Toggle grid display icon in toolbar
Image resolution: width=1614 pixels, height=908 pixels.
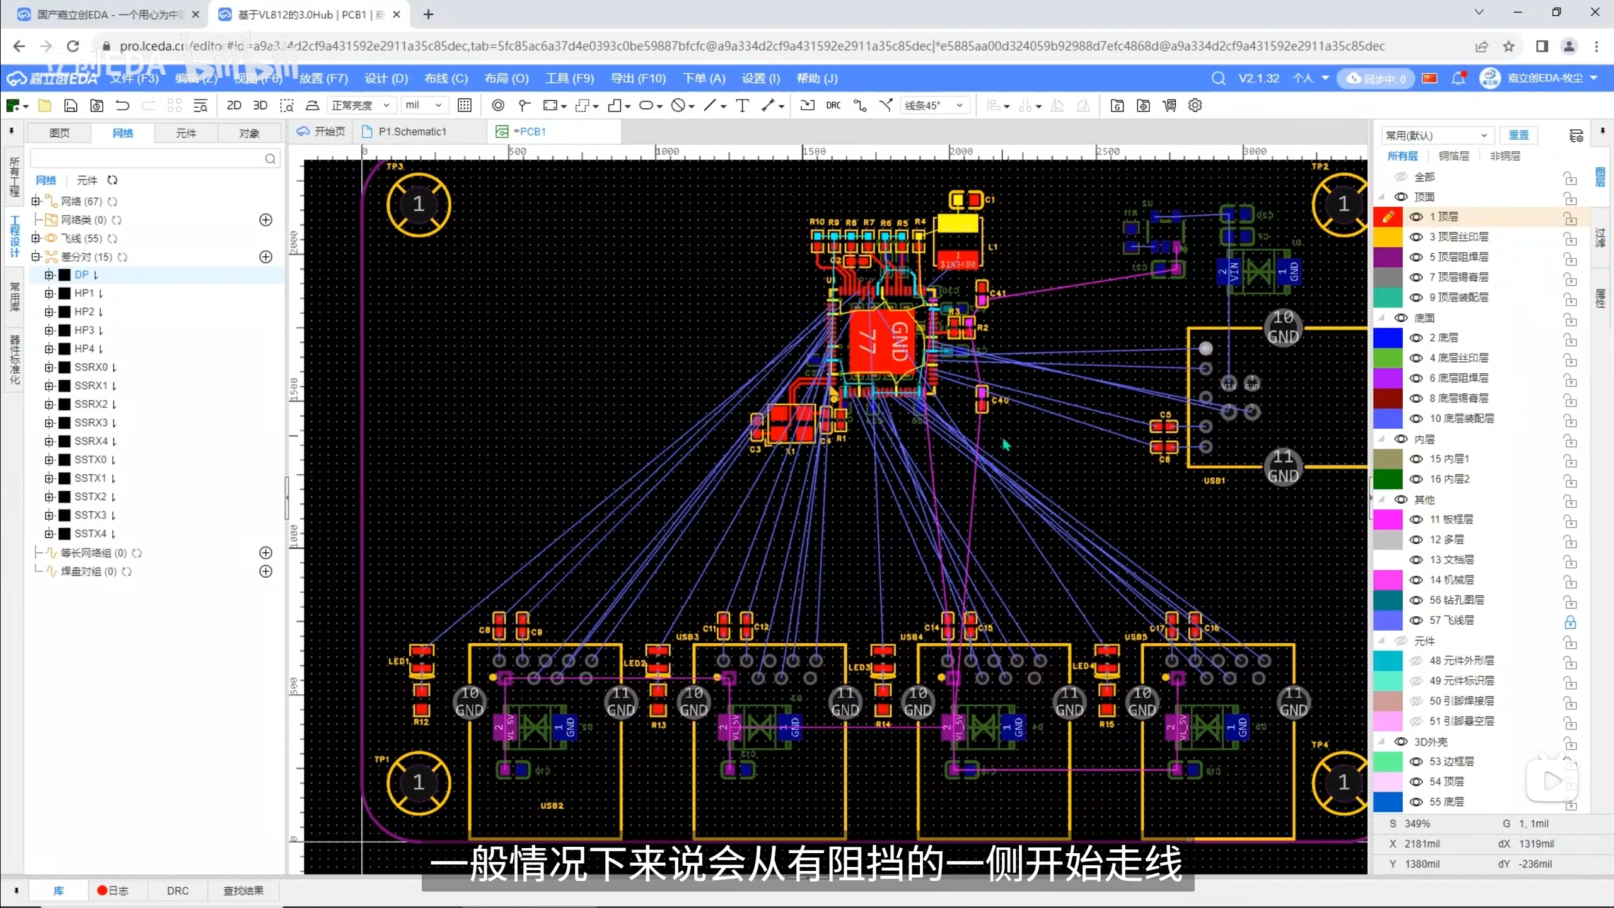click(x=465, y=105)
